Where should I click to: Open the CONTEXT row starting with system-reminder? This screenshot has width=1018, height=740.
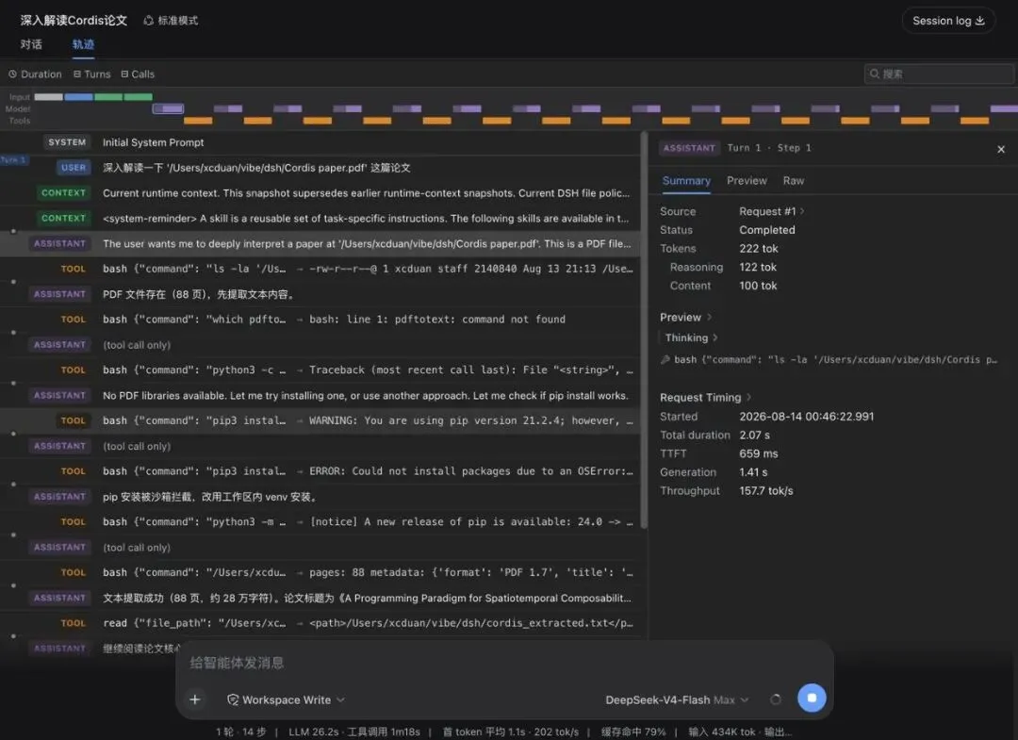320,218
